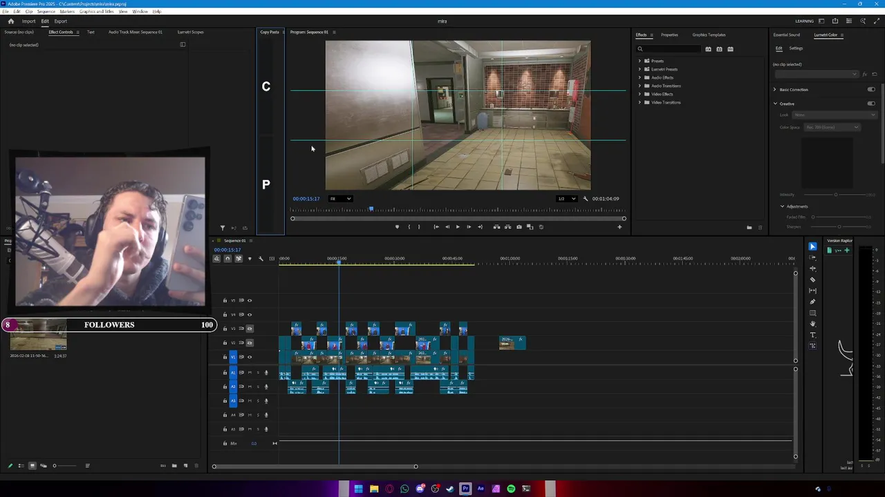Expand the Video Effects folder
885x497 pixels.
coord(640,94)
